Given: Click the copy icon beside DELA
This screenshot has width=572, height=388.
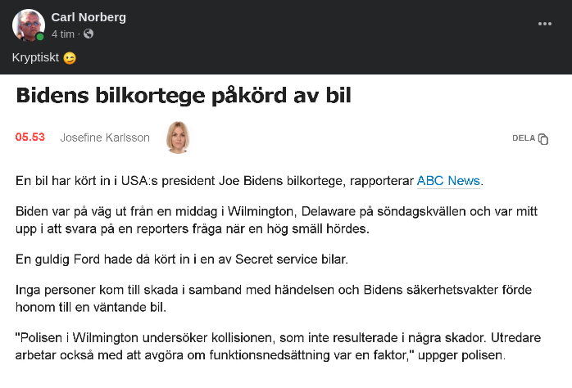Looking at the screenshot, I should pyautogui.click(x=542, y=139).
